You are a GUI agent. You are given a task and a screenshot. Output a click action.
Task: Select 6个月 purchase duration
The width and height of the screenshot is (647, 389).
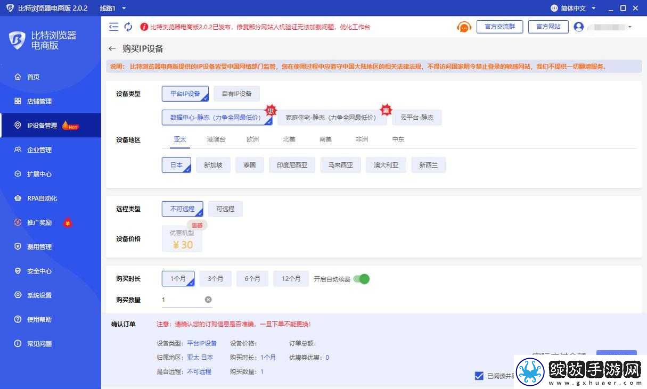tap(252, 279)
